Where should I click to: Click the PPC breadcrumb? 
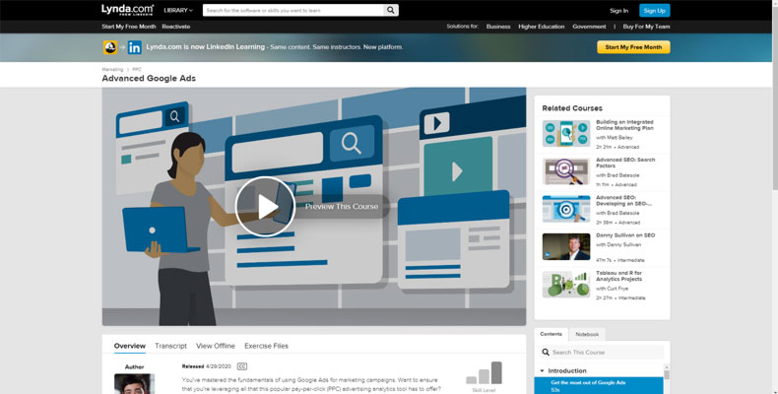pos(137,70)
